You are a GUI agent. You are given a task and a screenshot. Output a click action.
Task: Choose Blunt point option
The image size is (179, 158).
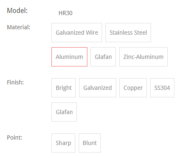pos(89,143)
